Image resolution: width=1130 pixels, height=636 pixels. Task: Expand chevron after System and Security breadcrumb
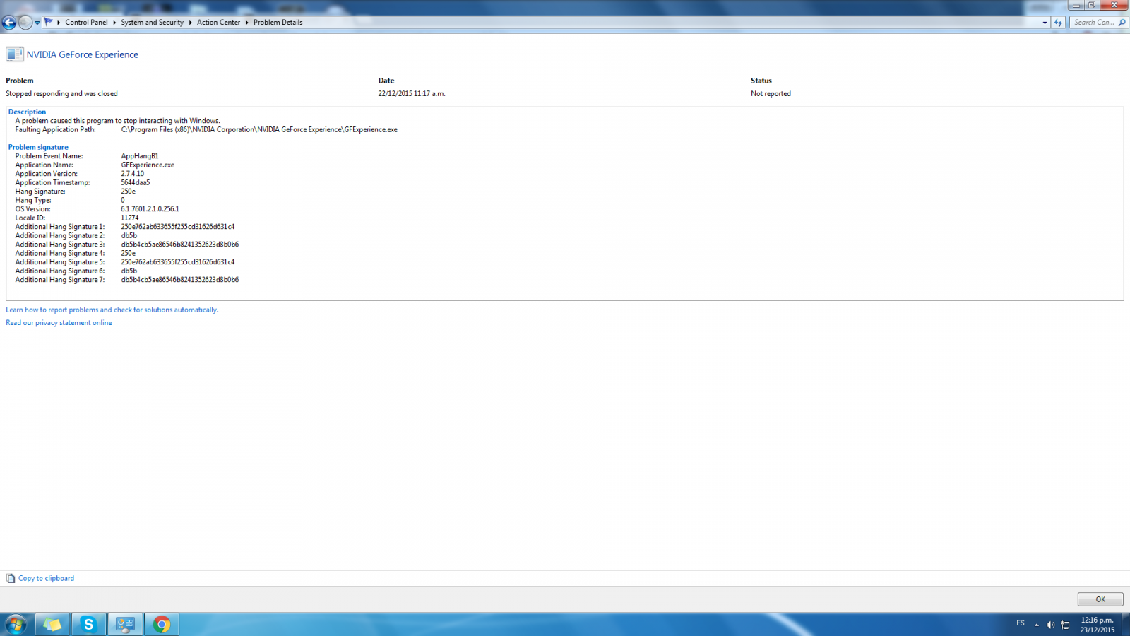coord(190,23)
